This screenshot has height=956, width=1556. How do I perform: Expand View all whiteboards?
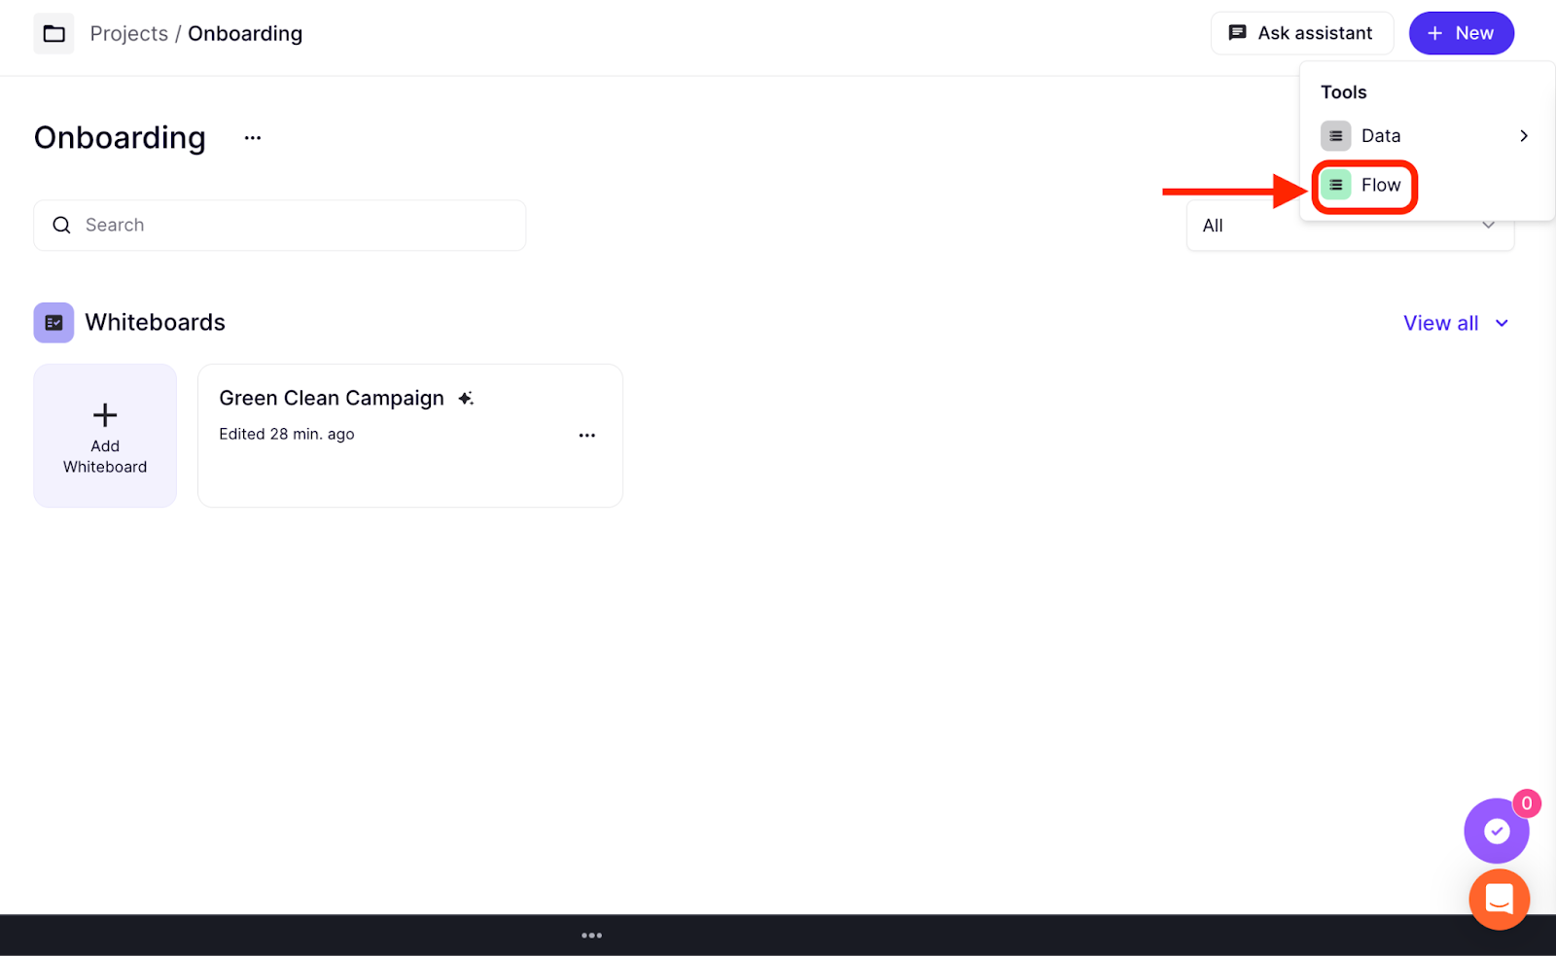coord(1455,324)
